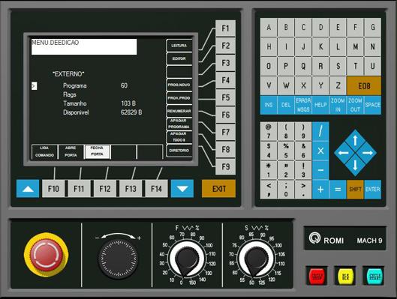Toggle the blue INS key

coord(269,105)
